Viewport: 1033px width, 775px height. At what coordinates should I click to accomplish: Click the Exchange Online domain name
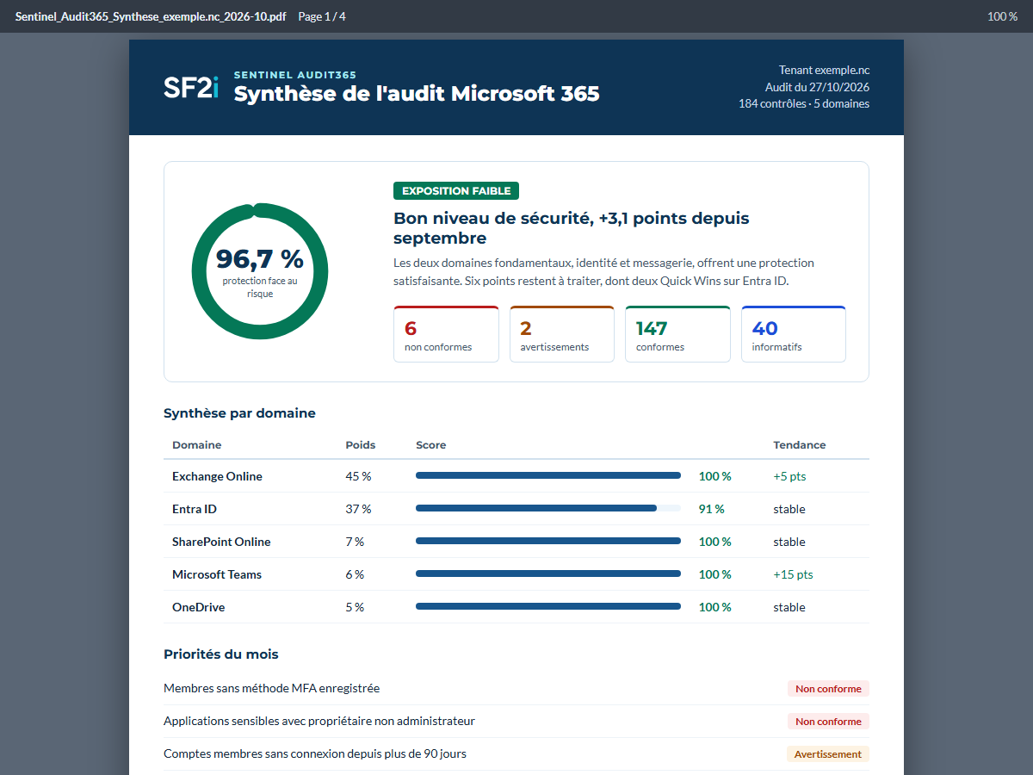(x=217, y=476)
